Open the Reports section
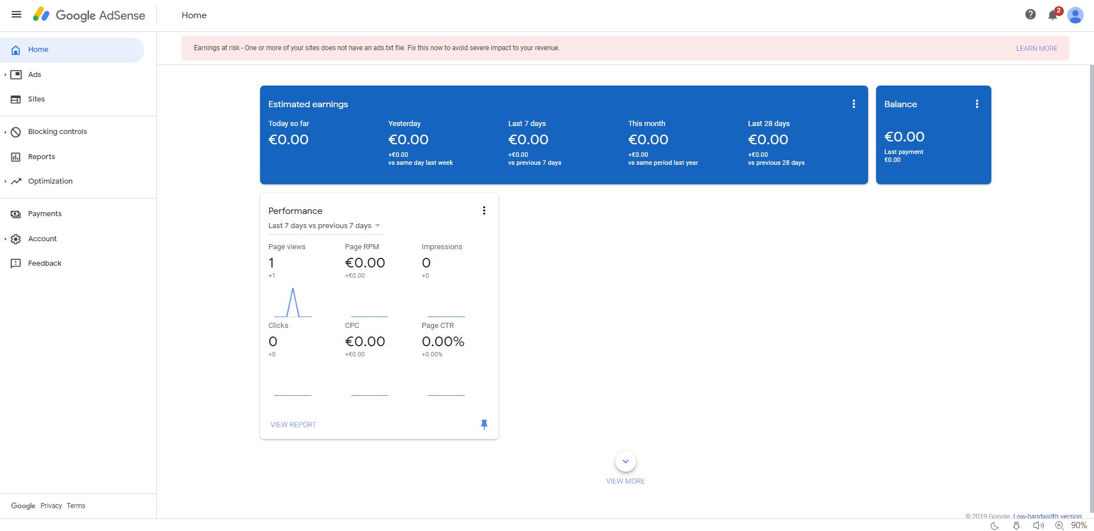 (41, 157)
